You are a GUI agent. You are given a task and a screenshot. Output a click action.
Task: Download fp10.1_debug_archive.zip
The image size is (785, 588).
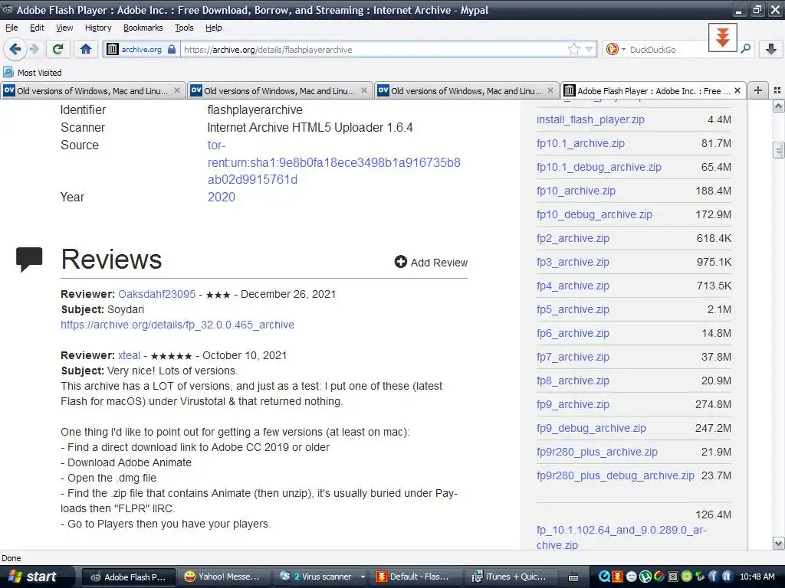point(599,167)
